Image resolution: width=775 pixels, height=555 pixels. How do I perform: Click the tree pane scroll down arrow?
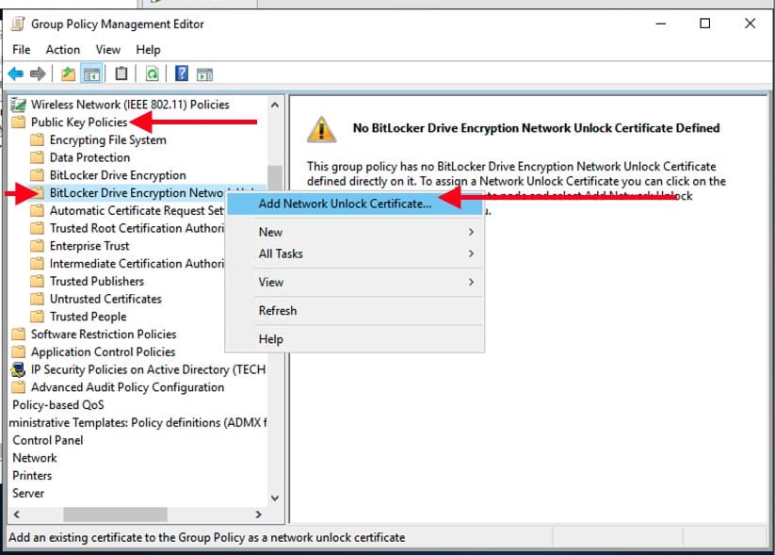coord(275,497)
